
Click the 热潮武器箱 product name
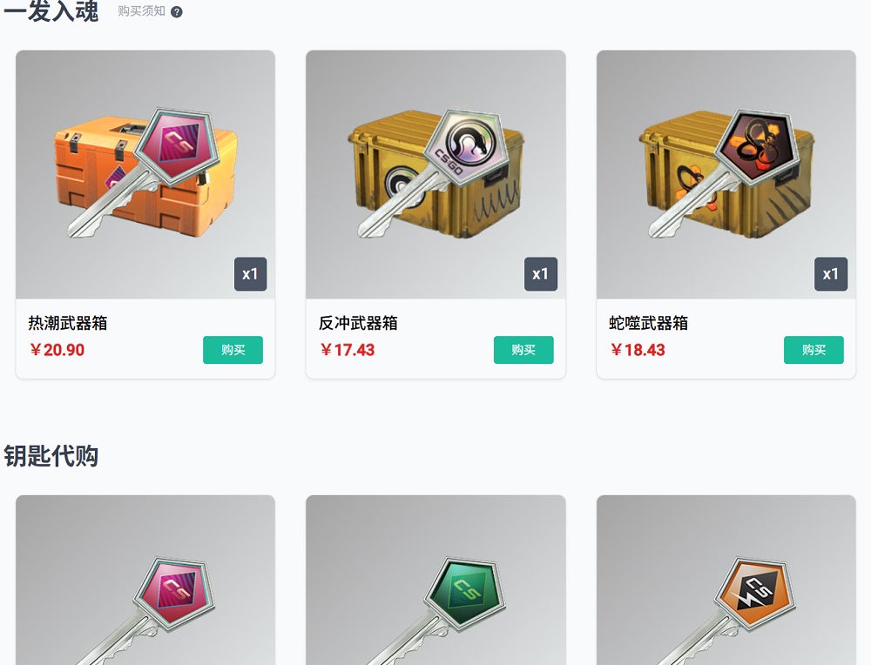(x=68, y=323)
